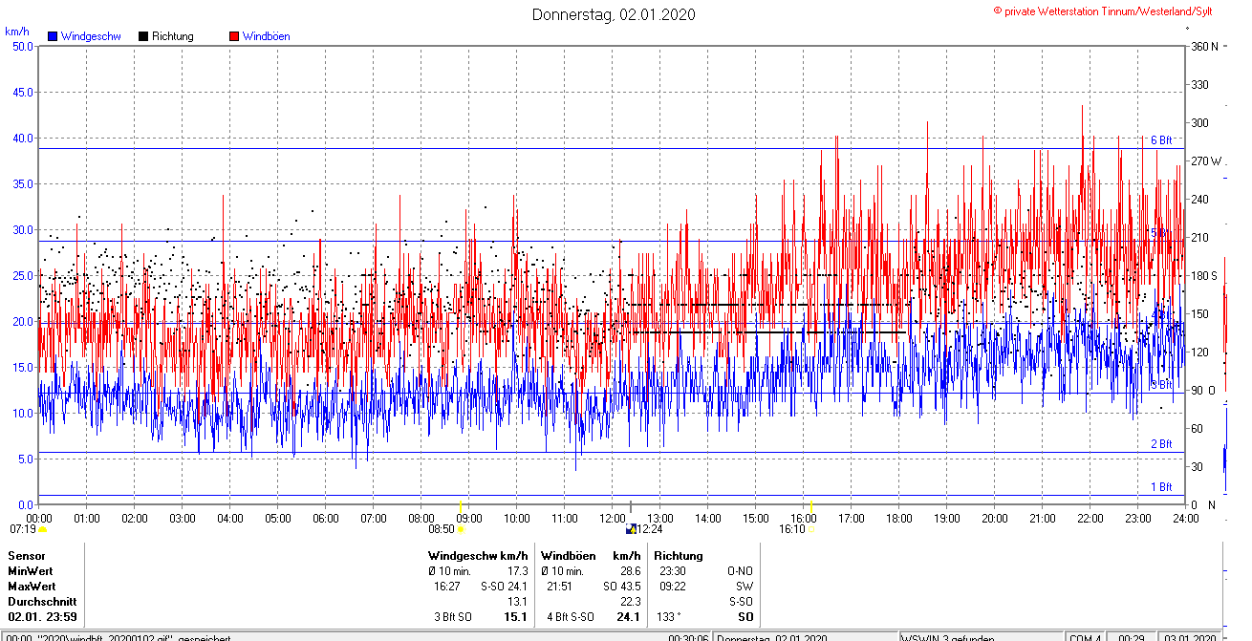Click the Richtung column header in table
The image size is (1252, 641).
click(679, 556)
